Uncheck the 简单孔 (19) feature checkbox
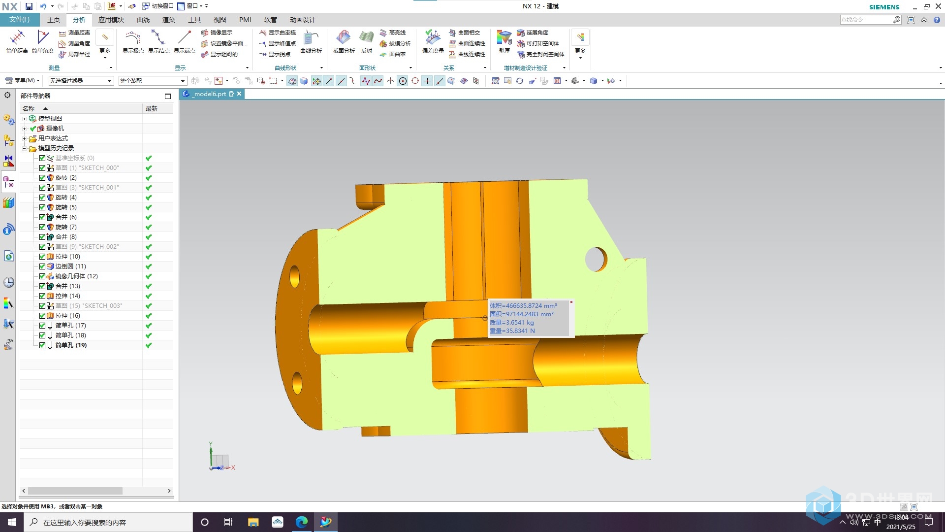 coord(42,345)
